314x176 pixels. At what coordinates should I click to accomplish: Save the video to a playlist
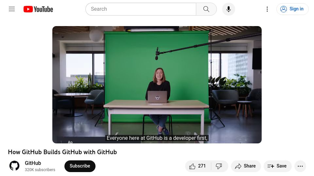tap(277, 166)
